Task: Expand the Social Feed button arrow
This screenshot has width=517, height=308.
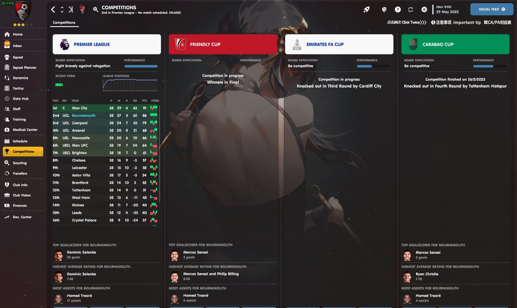Action: click(503, 9)
